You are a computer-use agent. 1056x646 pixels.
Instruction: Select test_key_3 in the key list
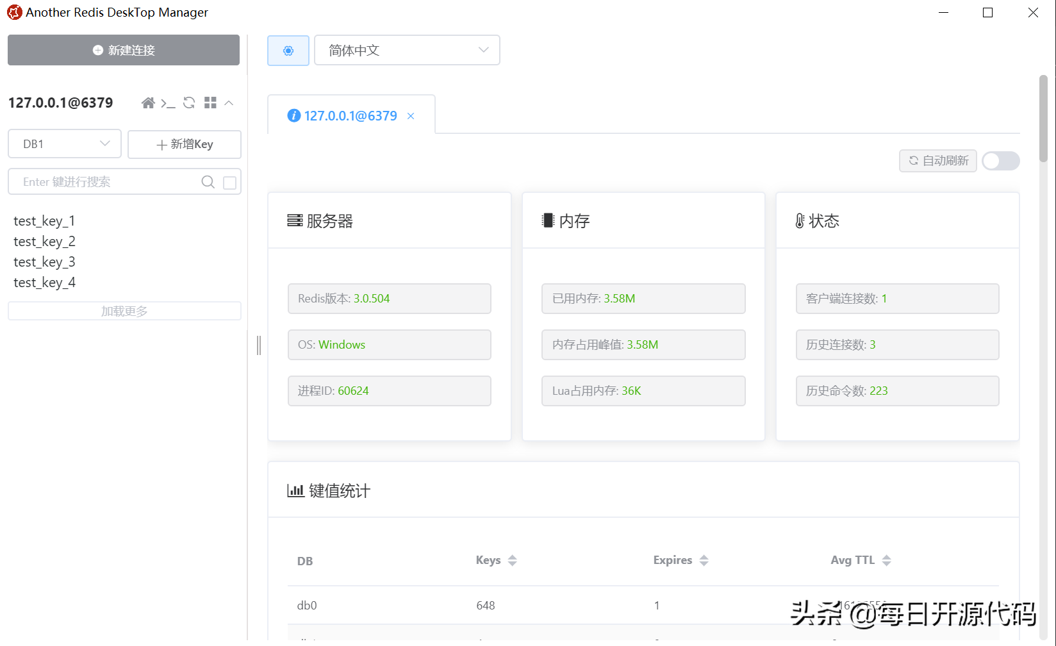44,261
